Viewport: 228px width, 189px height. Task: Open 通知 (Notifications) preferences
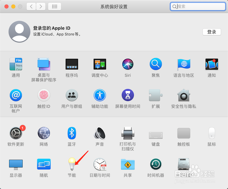pyautogui.click(x=212, y=64)
